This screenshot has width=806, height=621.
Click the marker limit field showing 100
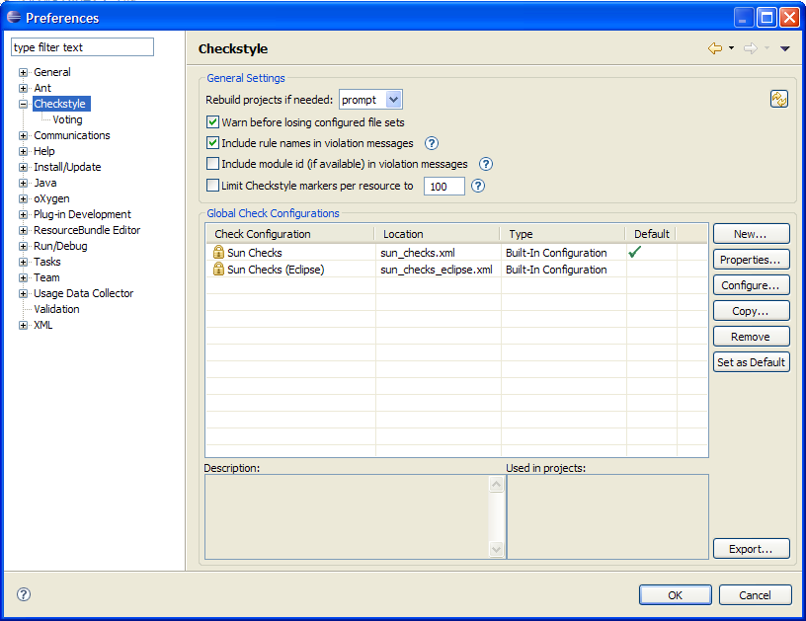[x=444, y=186]
